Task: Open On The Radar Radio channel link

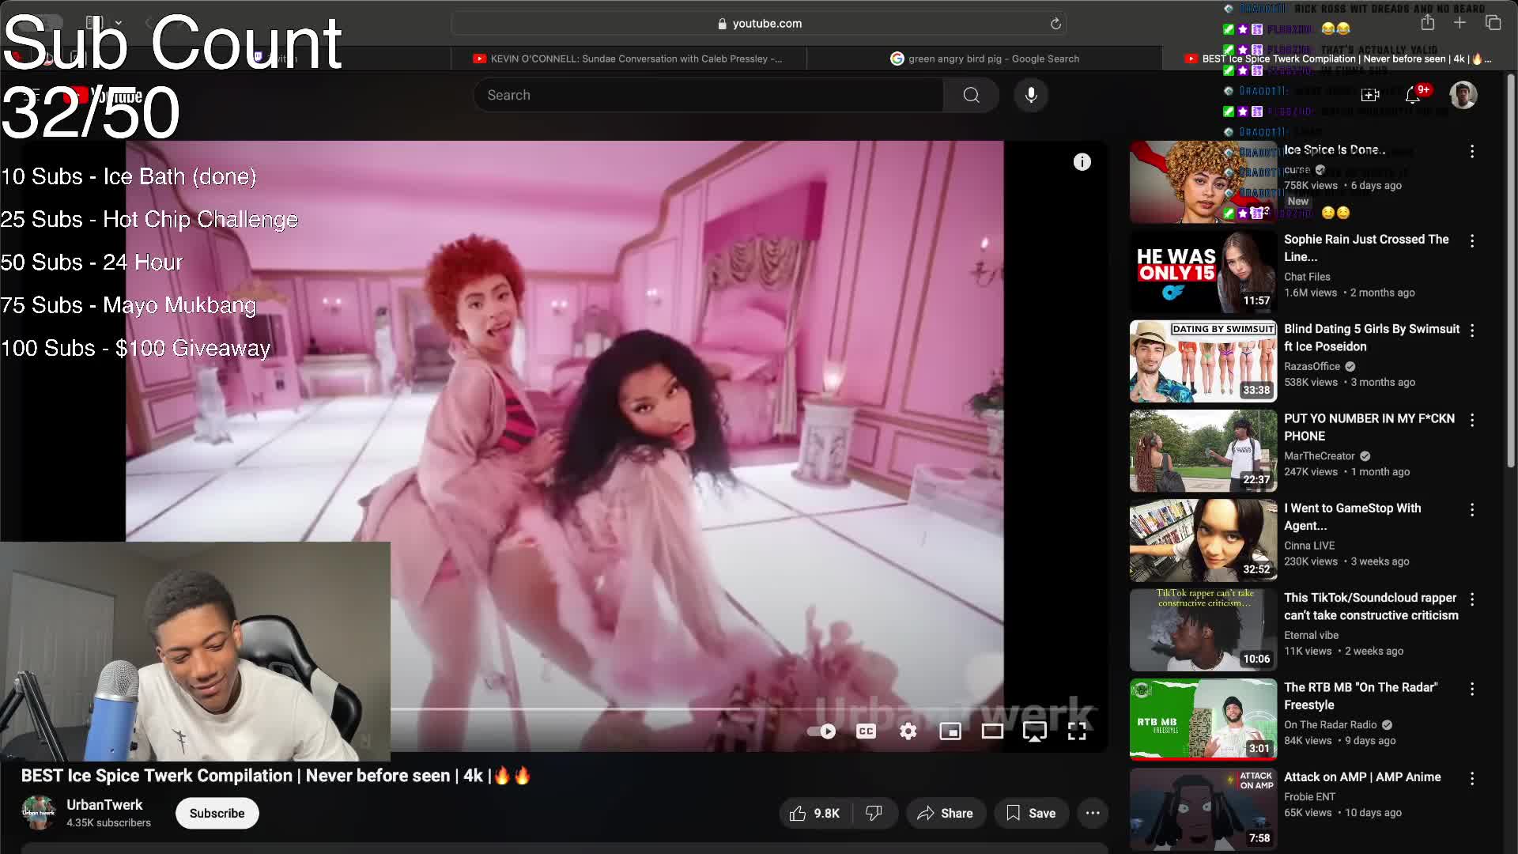Action: click(x=1331, y=724)
